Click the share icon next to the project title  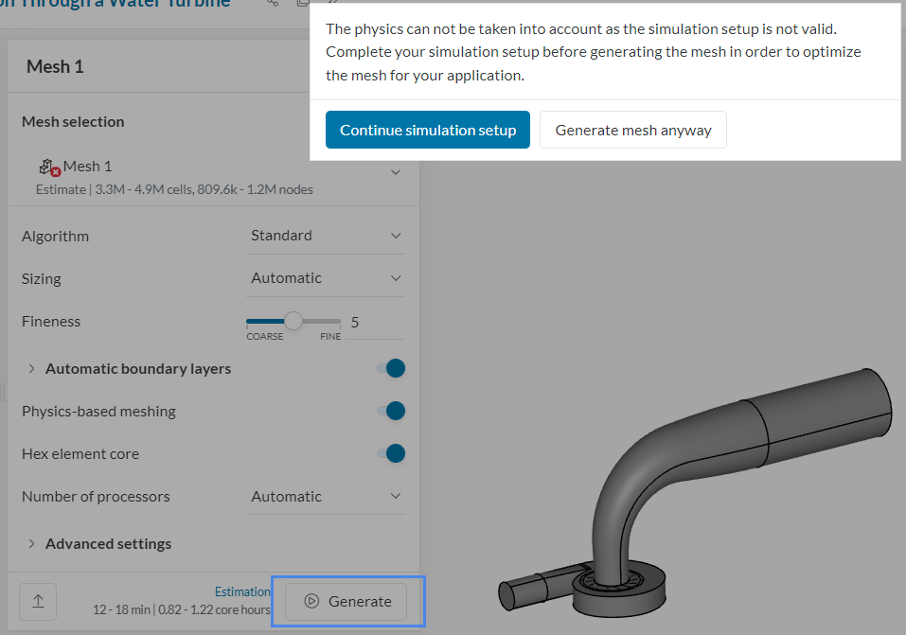pos(273,5)
